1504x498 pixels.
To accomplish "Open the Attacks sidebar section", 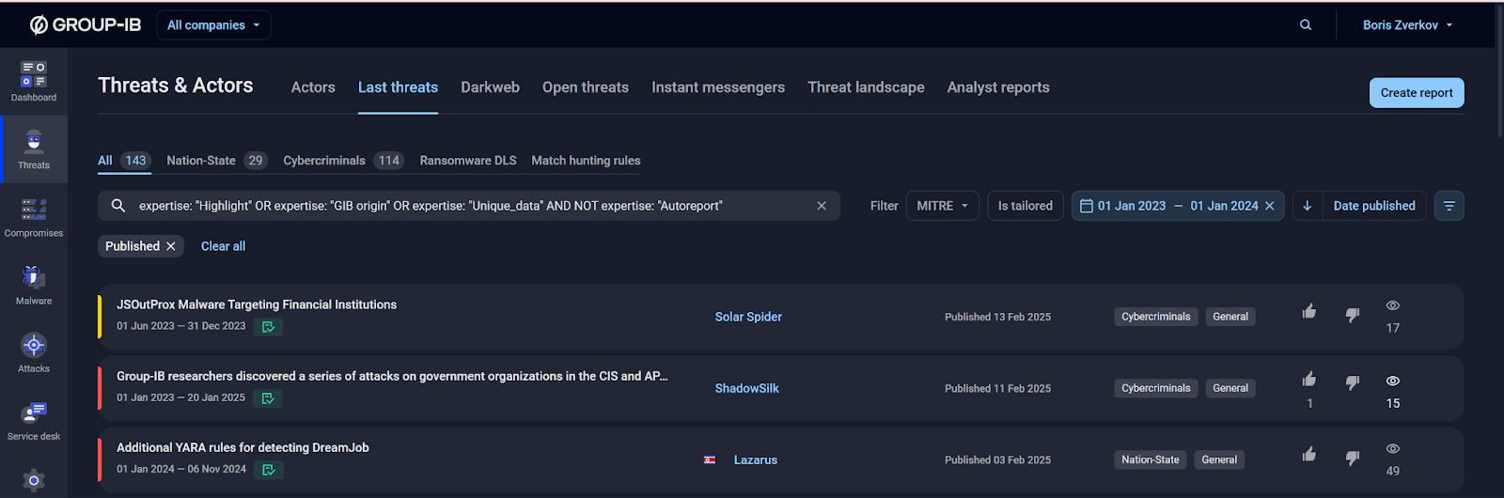I will pos(34,352).
